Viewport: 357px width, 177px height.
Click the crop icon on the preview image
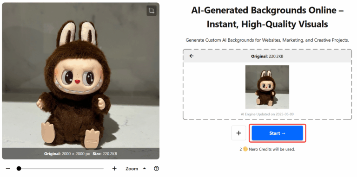(152, 11)
